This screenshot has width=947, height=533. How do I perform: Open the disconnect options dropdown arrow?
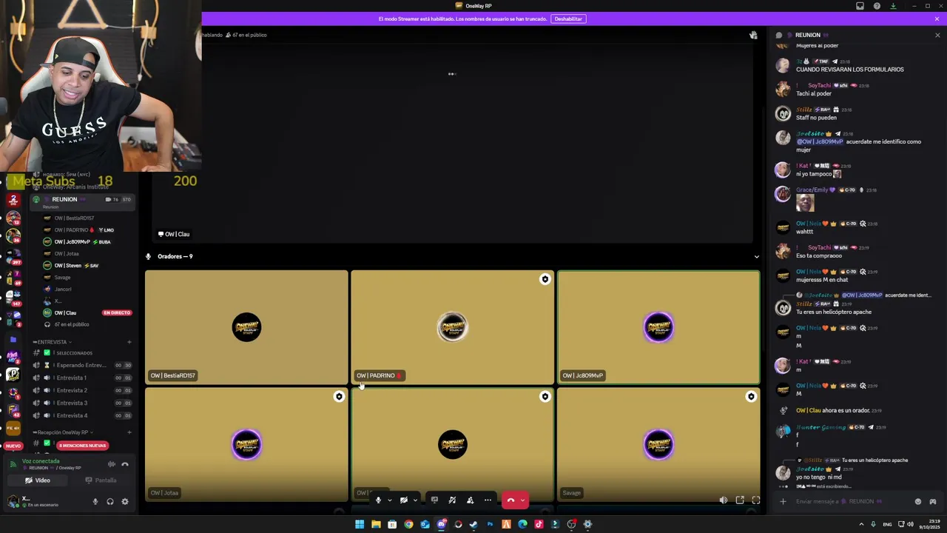(522, 500)
